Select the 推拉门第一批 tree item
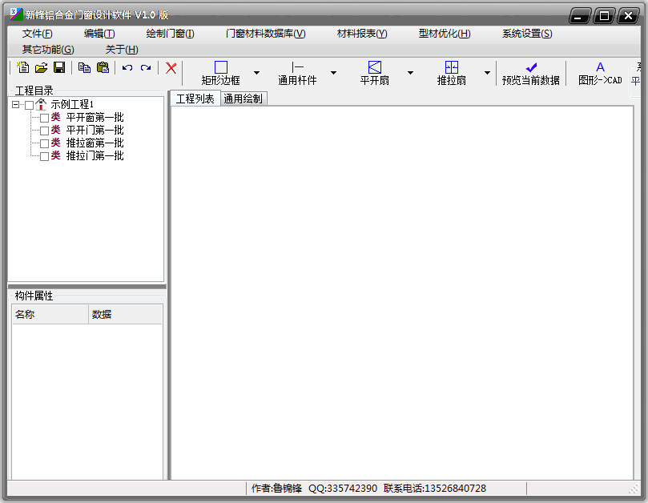This screenshot has height=503, width=648. coord(95,156)
